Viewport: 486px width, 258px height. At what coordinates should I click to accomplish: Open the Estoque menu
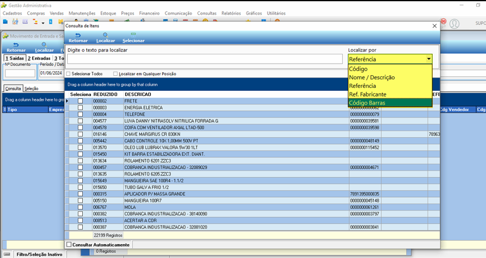(x=108, y=13)
